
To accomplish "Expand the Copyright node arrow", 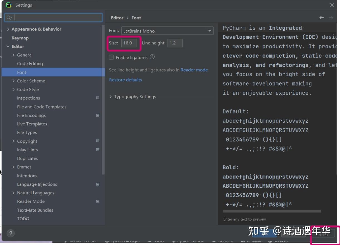I will coord(14,141).
